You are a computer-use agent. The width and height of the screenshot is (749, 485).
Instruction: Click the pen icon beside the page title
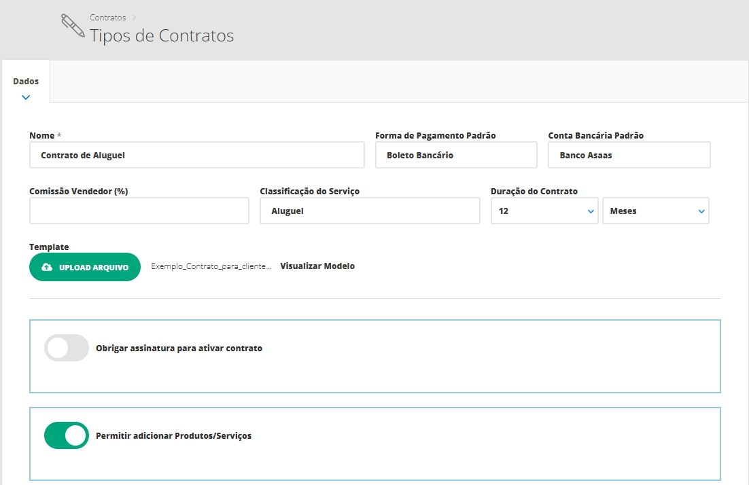[x=73, y=26]
